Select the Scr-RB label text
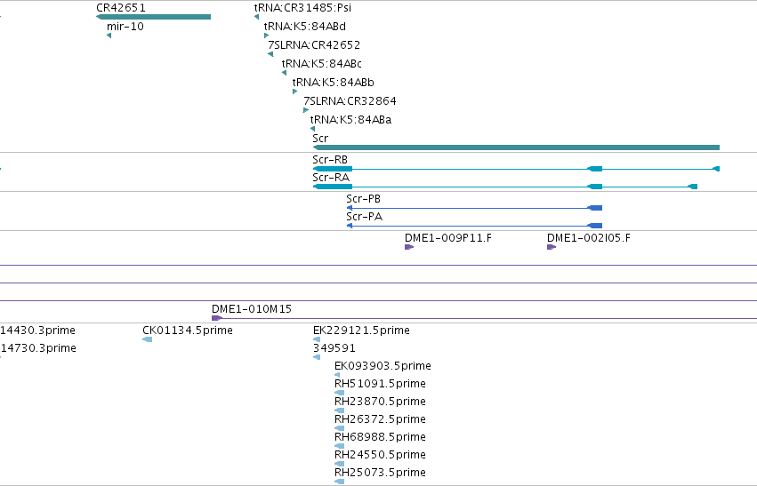 coord(330,160)
